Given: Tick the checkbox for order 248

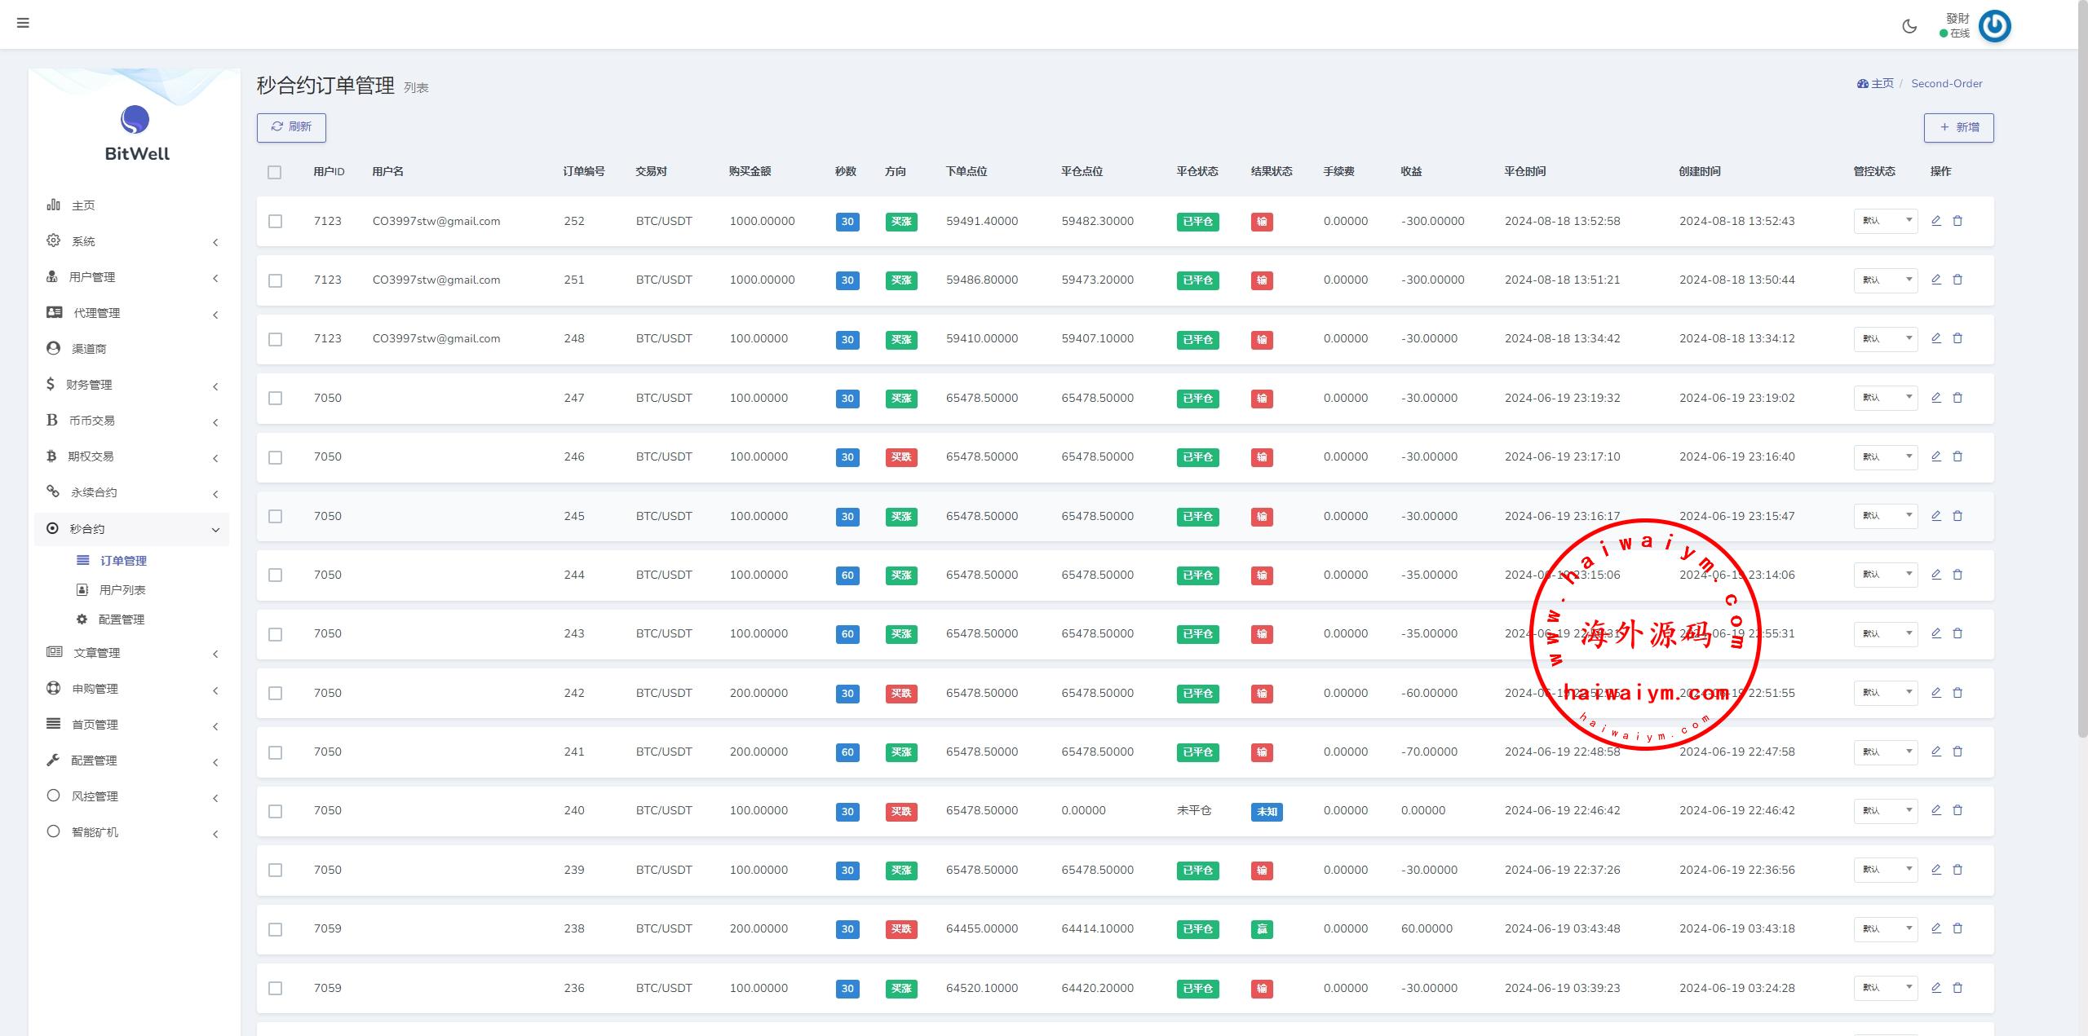Looking at the screenshot, I should point(276,339).
